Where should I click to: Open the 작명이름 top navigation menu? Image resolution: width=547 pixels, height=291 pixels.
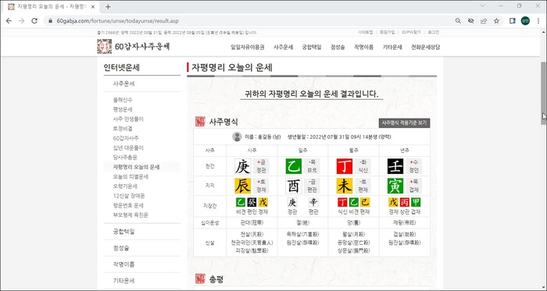tap(363, 48)
